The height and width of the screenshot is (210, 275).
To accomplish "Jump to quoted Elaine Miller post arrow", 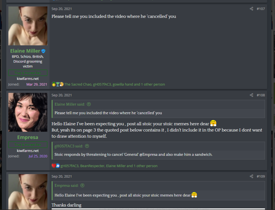I will (x=89, y=104).
